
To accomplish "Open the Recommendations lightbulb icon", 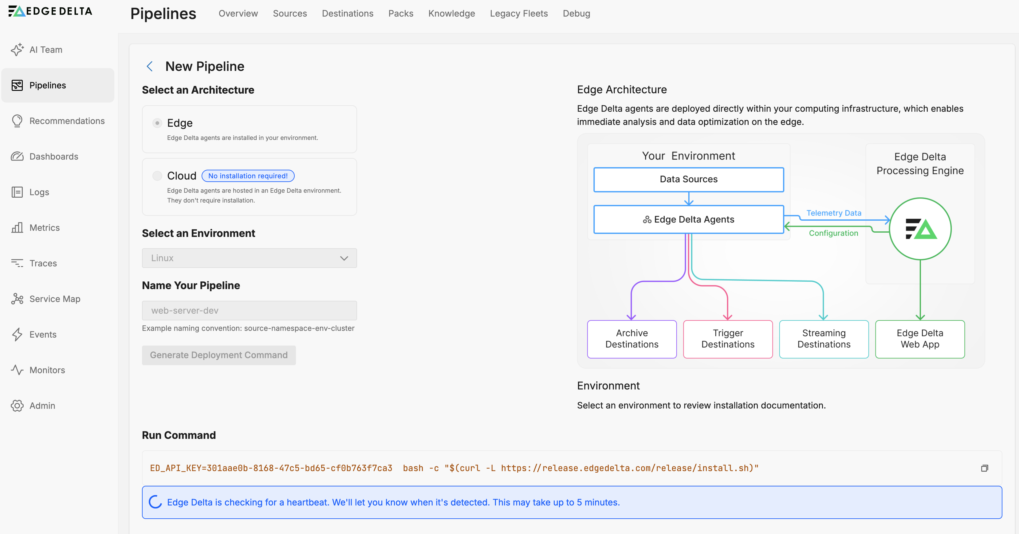I will [x=17, y=121].
